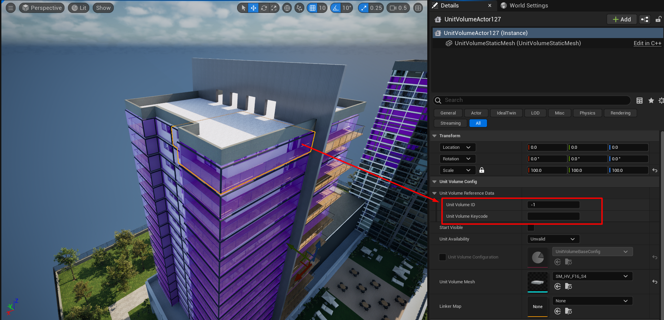Switch to the World Settings tab
The image size is (664, 320).
click(x=528, y=5)
